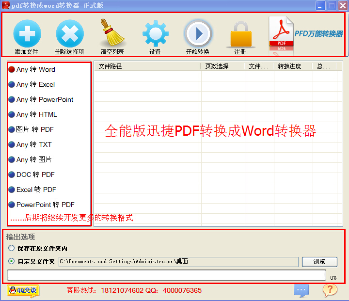Select the 自定义文件夹 radio option
Image resolution: width=349 pixels, height=301 pixels.
(x=11, y=261)
